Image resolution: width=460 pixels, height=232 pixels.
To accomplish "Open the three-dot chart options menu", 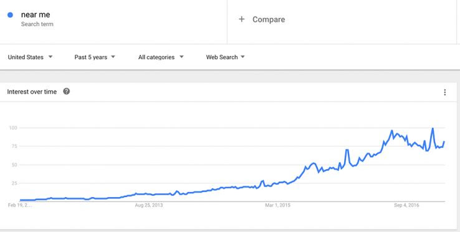I will (445, 92).
